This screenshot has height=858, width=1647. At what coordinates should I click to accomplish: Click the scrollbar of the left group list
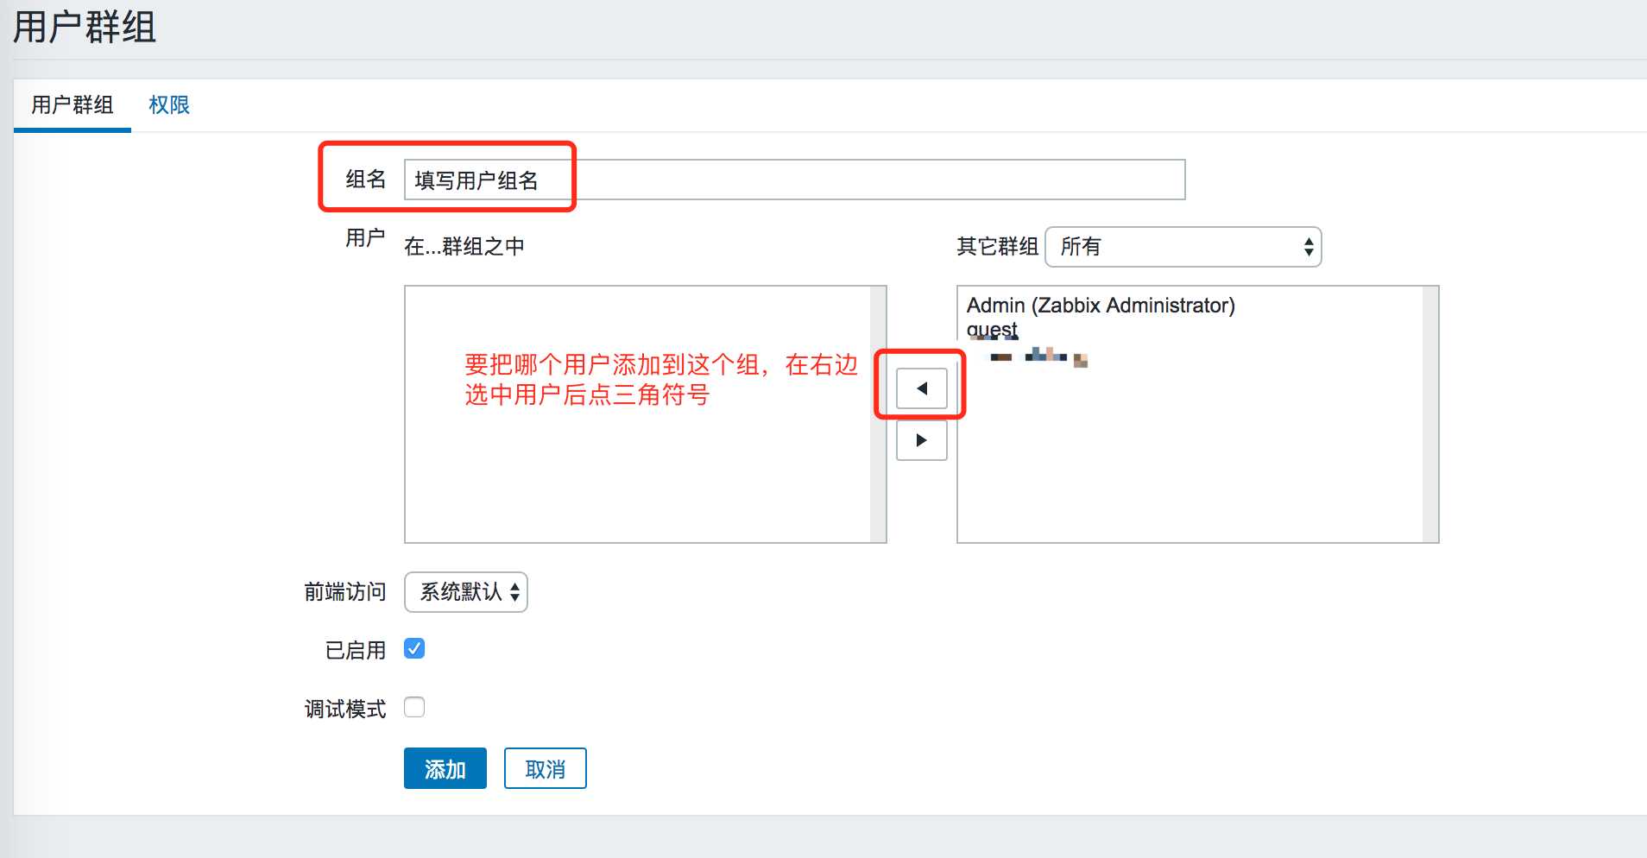tap(878, 414)
